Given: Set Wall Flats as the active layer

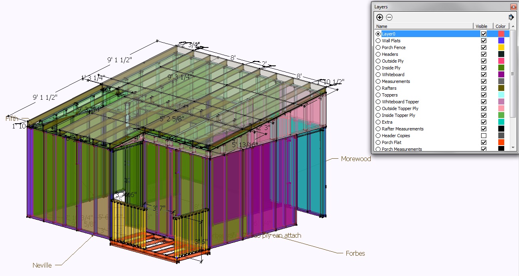Looking at the screenshot, I should (x=378, y=41).
